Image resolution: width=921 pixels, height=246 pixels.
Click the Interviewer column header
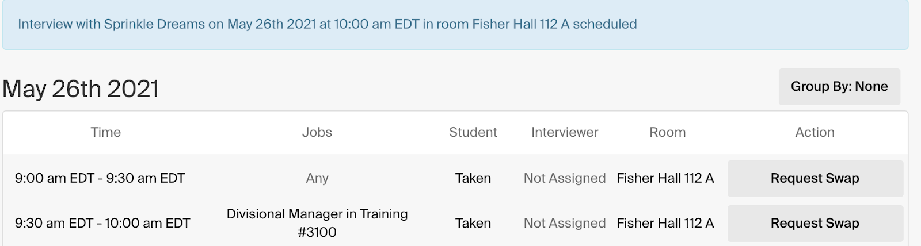click(x=565, y=132)
